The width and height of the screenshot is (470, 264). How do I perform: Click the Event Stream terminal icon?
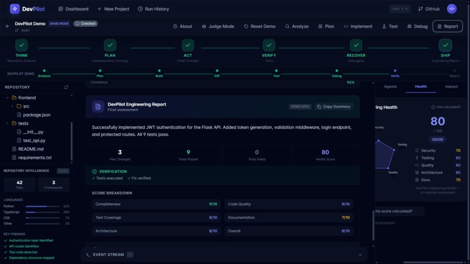(88, 255)
